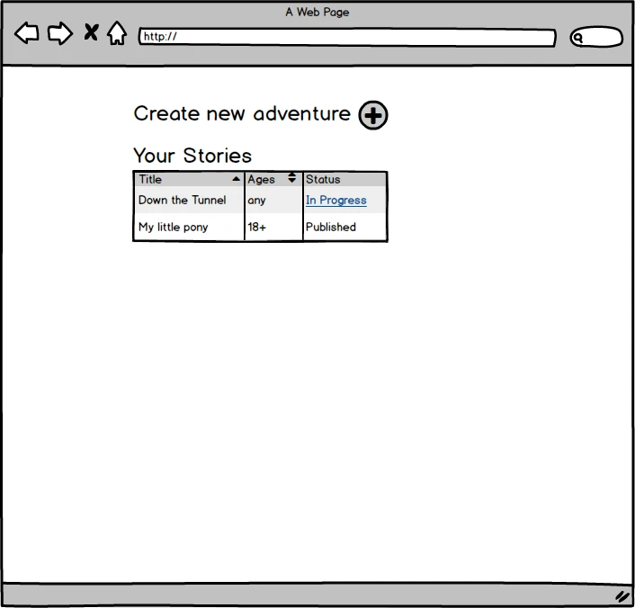Click the 18+ ages cell
Viewport: 635px width, 608px height.
click(x=273, y=227)
